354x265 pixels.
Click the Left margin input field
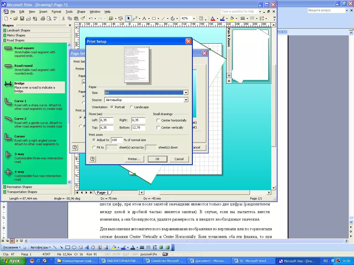106,120
